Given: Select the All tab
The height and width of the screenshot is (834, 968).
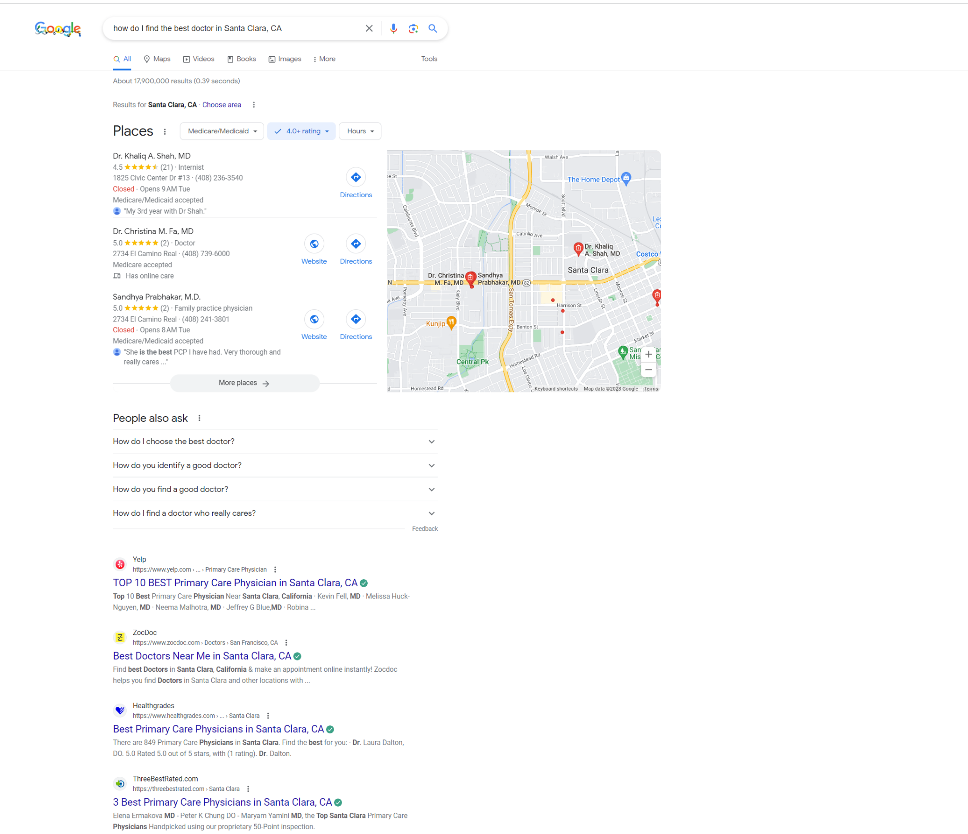Looking at the screenshot, I should tap(122, 59).
